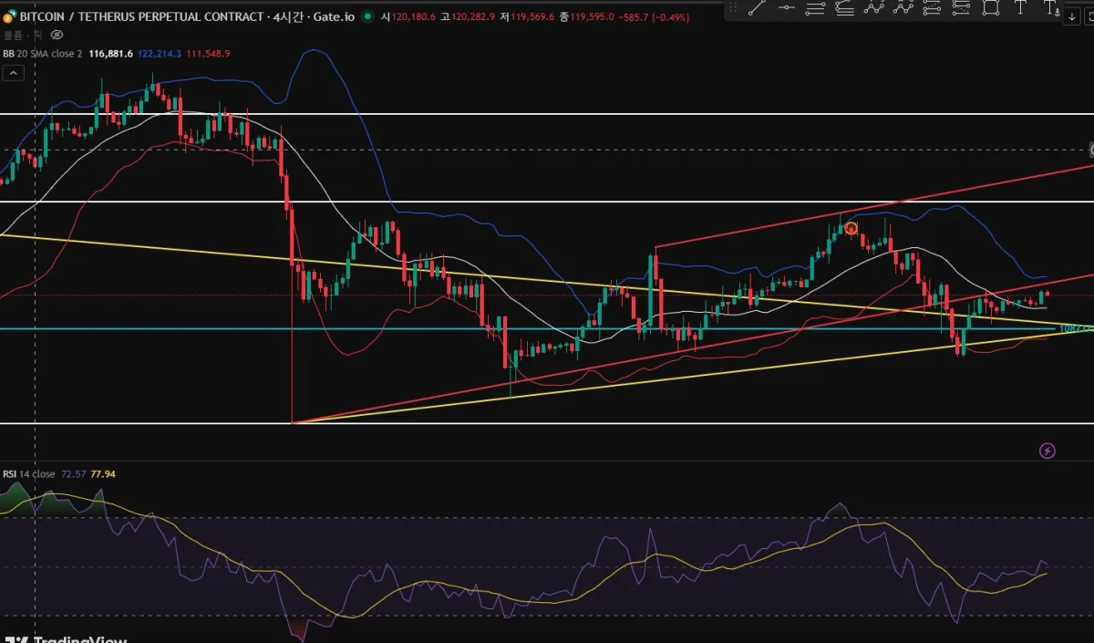
Task: Pick the first zigzag path tool in toolbar
Action: 874,7
